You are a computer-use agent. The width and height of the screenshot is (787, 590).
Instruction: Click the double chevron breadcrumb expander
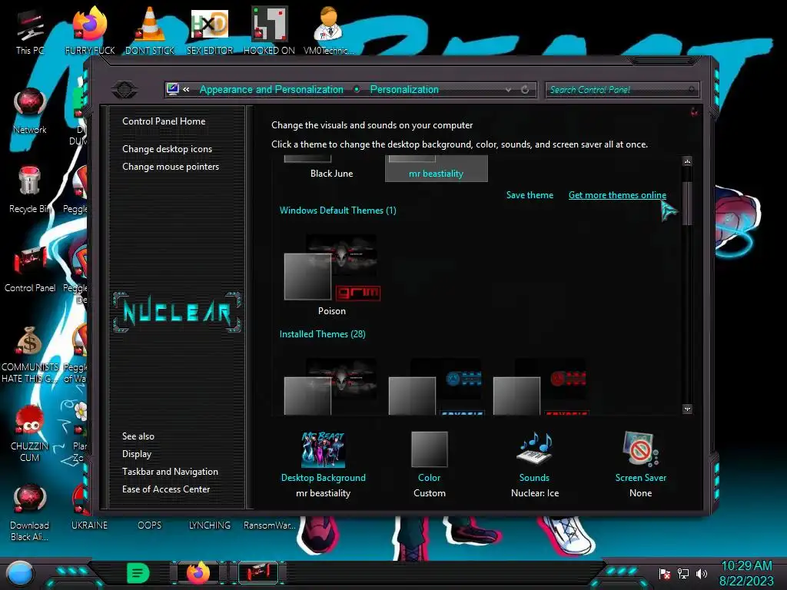186,89
